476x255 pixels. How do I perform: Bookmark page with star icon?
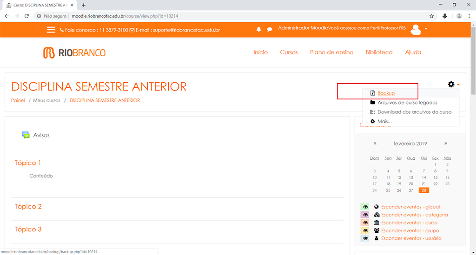[x=431, y=16]
